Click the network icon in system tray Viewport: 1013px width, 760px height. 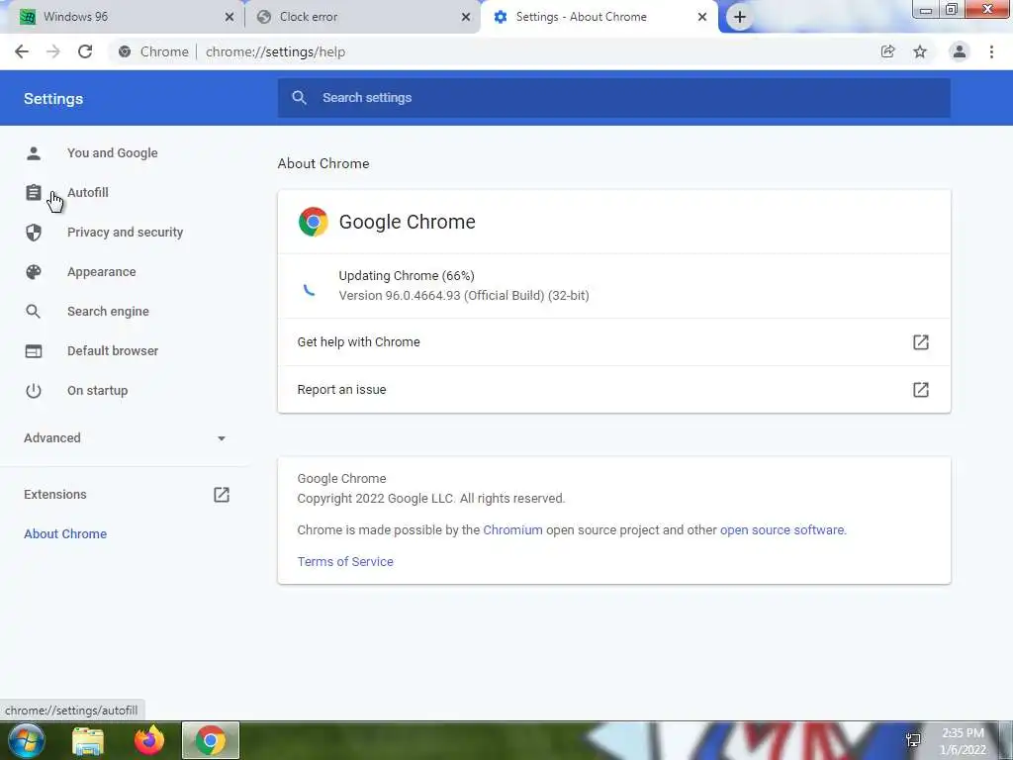click(x=913, y=740)
